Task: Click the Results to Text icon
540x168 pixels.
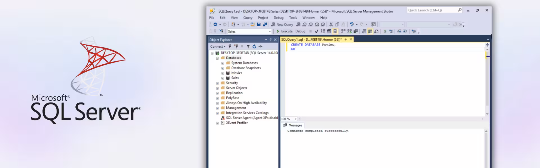Action: click(x=364, y=31)
